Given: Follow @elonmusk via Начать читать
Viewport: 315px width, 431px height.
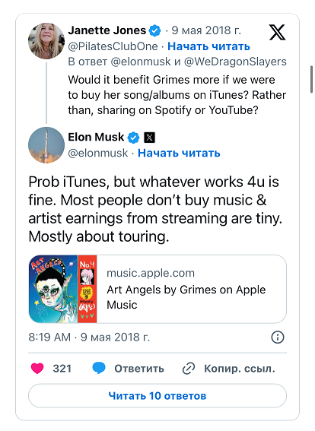Looking at the screenshot, I should pos(179,153).
